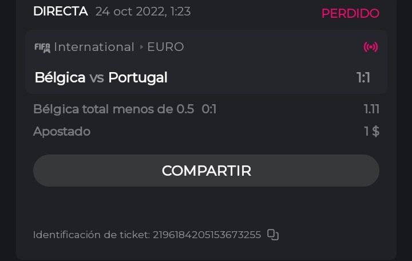Select the Bélgica total menos de 0.5 selection

tap(113, 109)
